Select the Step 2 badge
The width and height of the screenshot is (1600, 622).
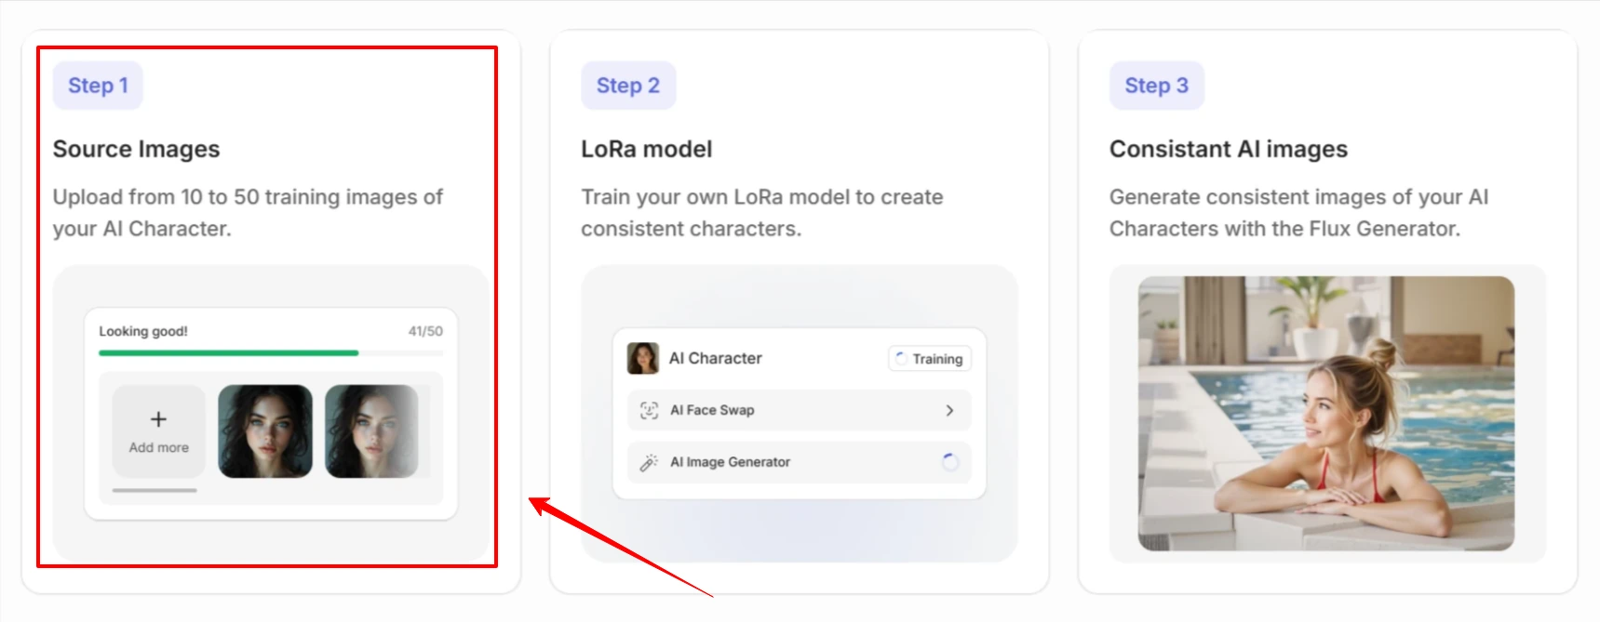click(628, 85)
